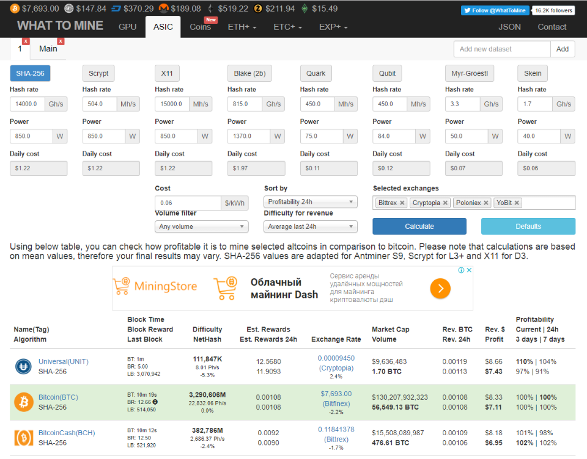Screen dimensions: 587x459
Task: Click the 16.2K followers count
Action: [x=553, y=10]
